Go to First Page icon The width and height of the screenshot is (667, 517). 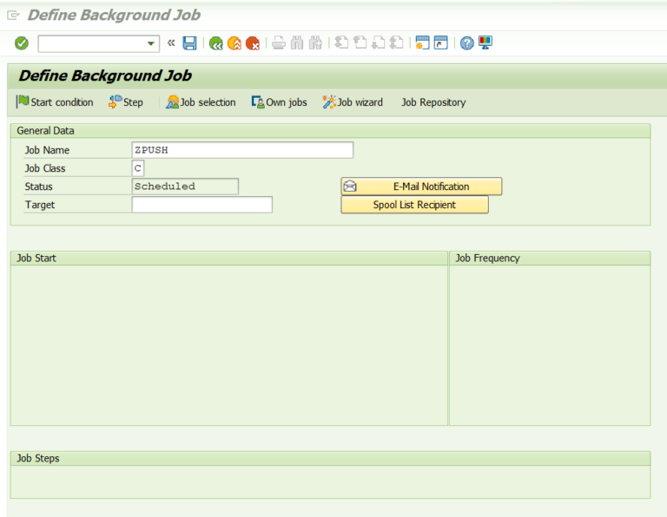[341, 43]
